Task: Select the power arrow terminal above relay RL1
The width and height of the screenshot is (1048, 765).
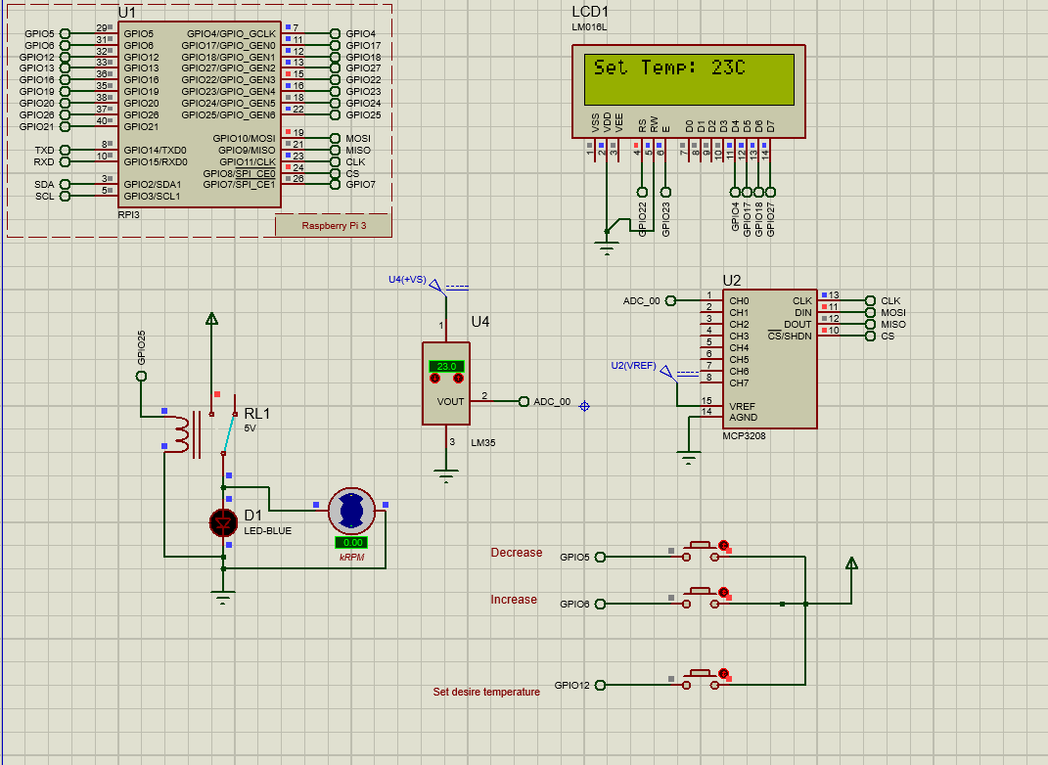Action: pos(212,319)
